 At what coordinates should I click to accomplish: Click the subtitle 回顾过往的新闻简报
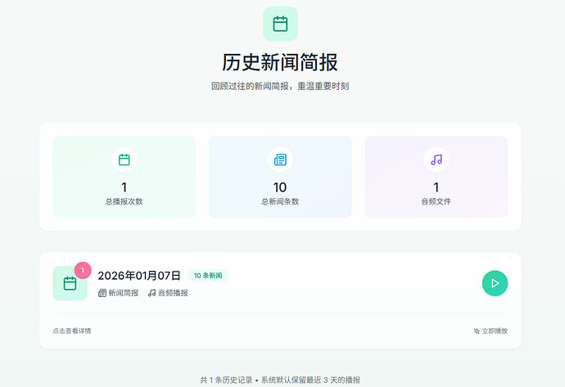click(x=280, y=86)
